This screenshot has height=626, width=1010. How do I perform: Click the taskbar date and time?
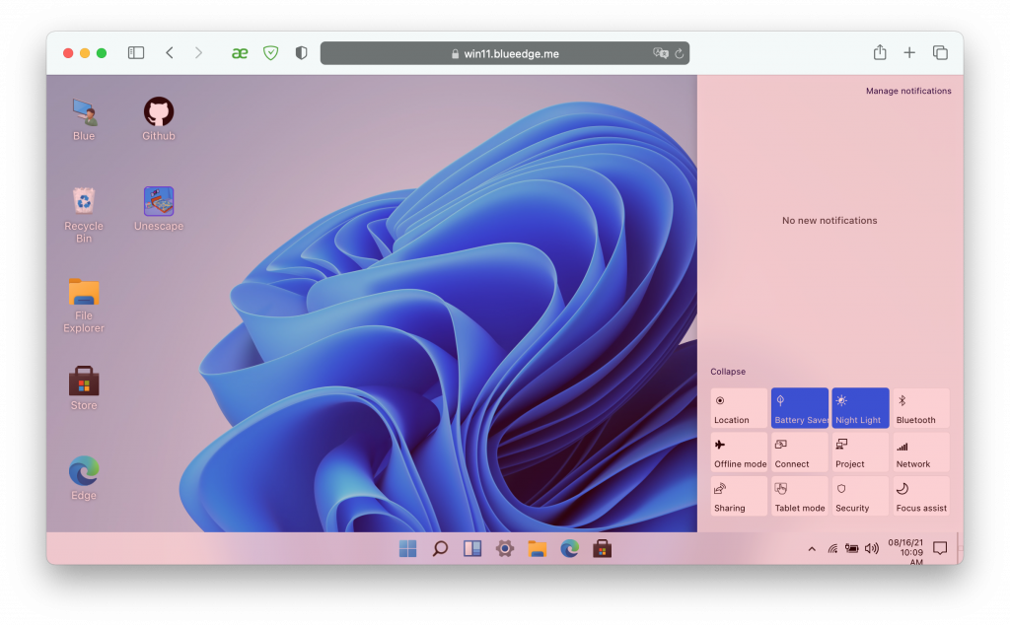tap(904, 550)
